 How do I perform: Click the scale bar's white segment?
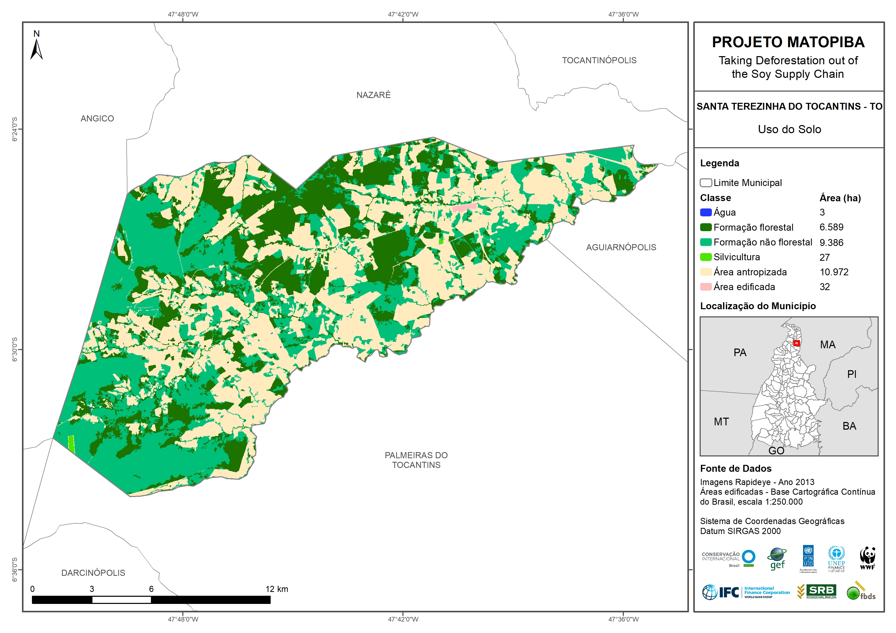[121, 600]
